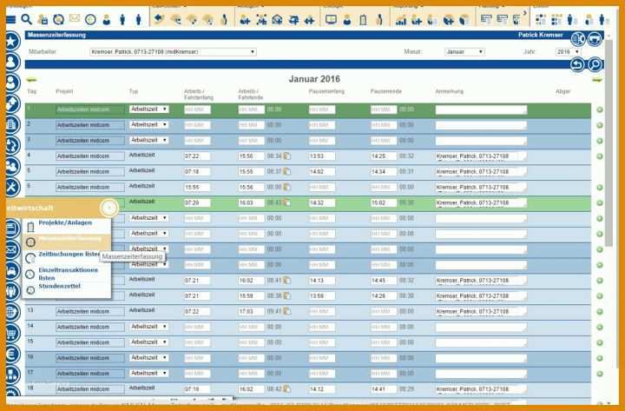Open the envelope mail icon in left sidebar
Image resolution: width=625 pixels, height=411 pixels.
[12, 249]
